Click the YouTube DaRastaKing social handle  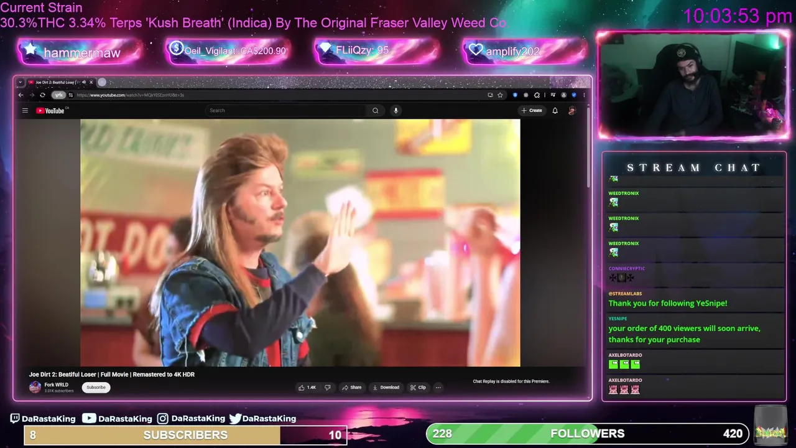tap(118, 419)
